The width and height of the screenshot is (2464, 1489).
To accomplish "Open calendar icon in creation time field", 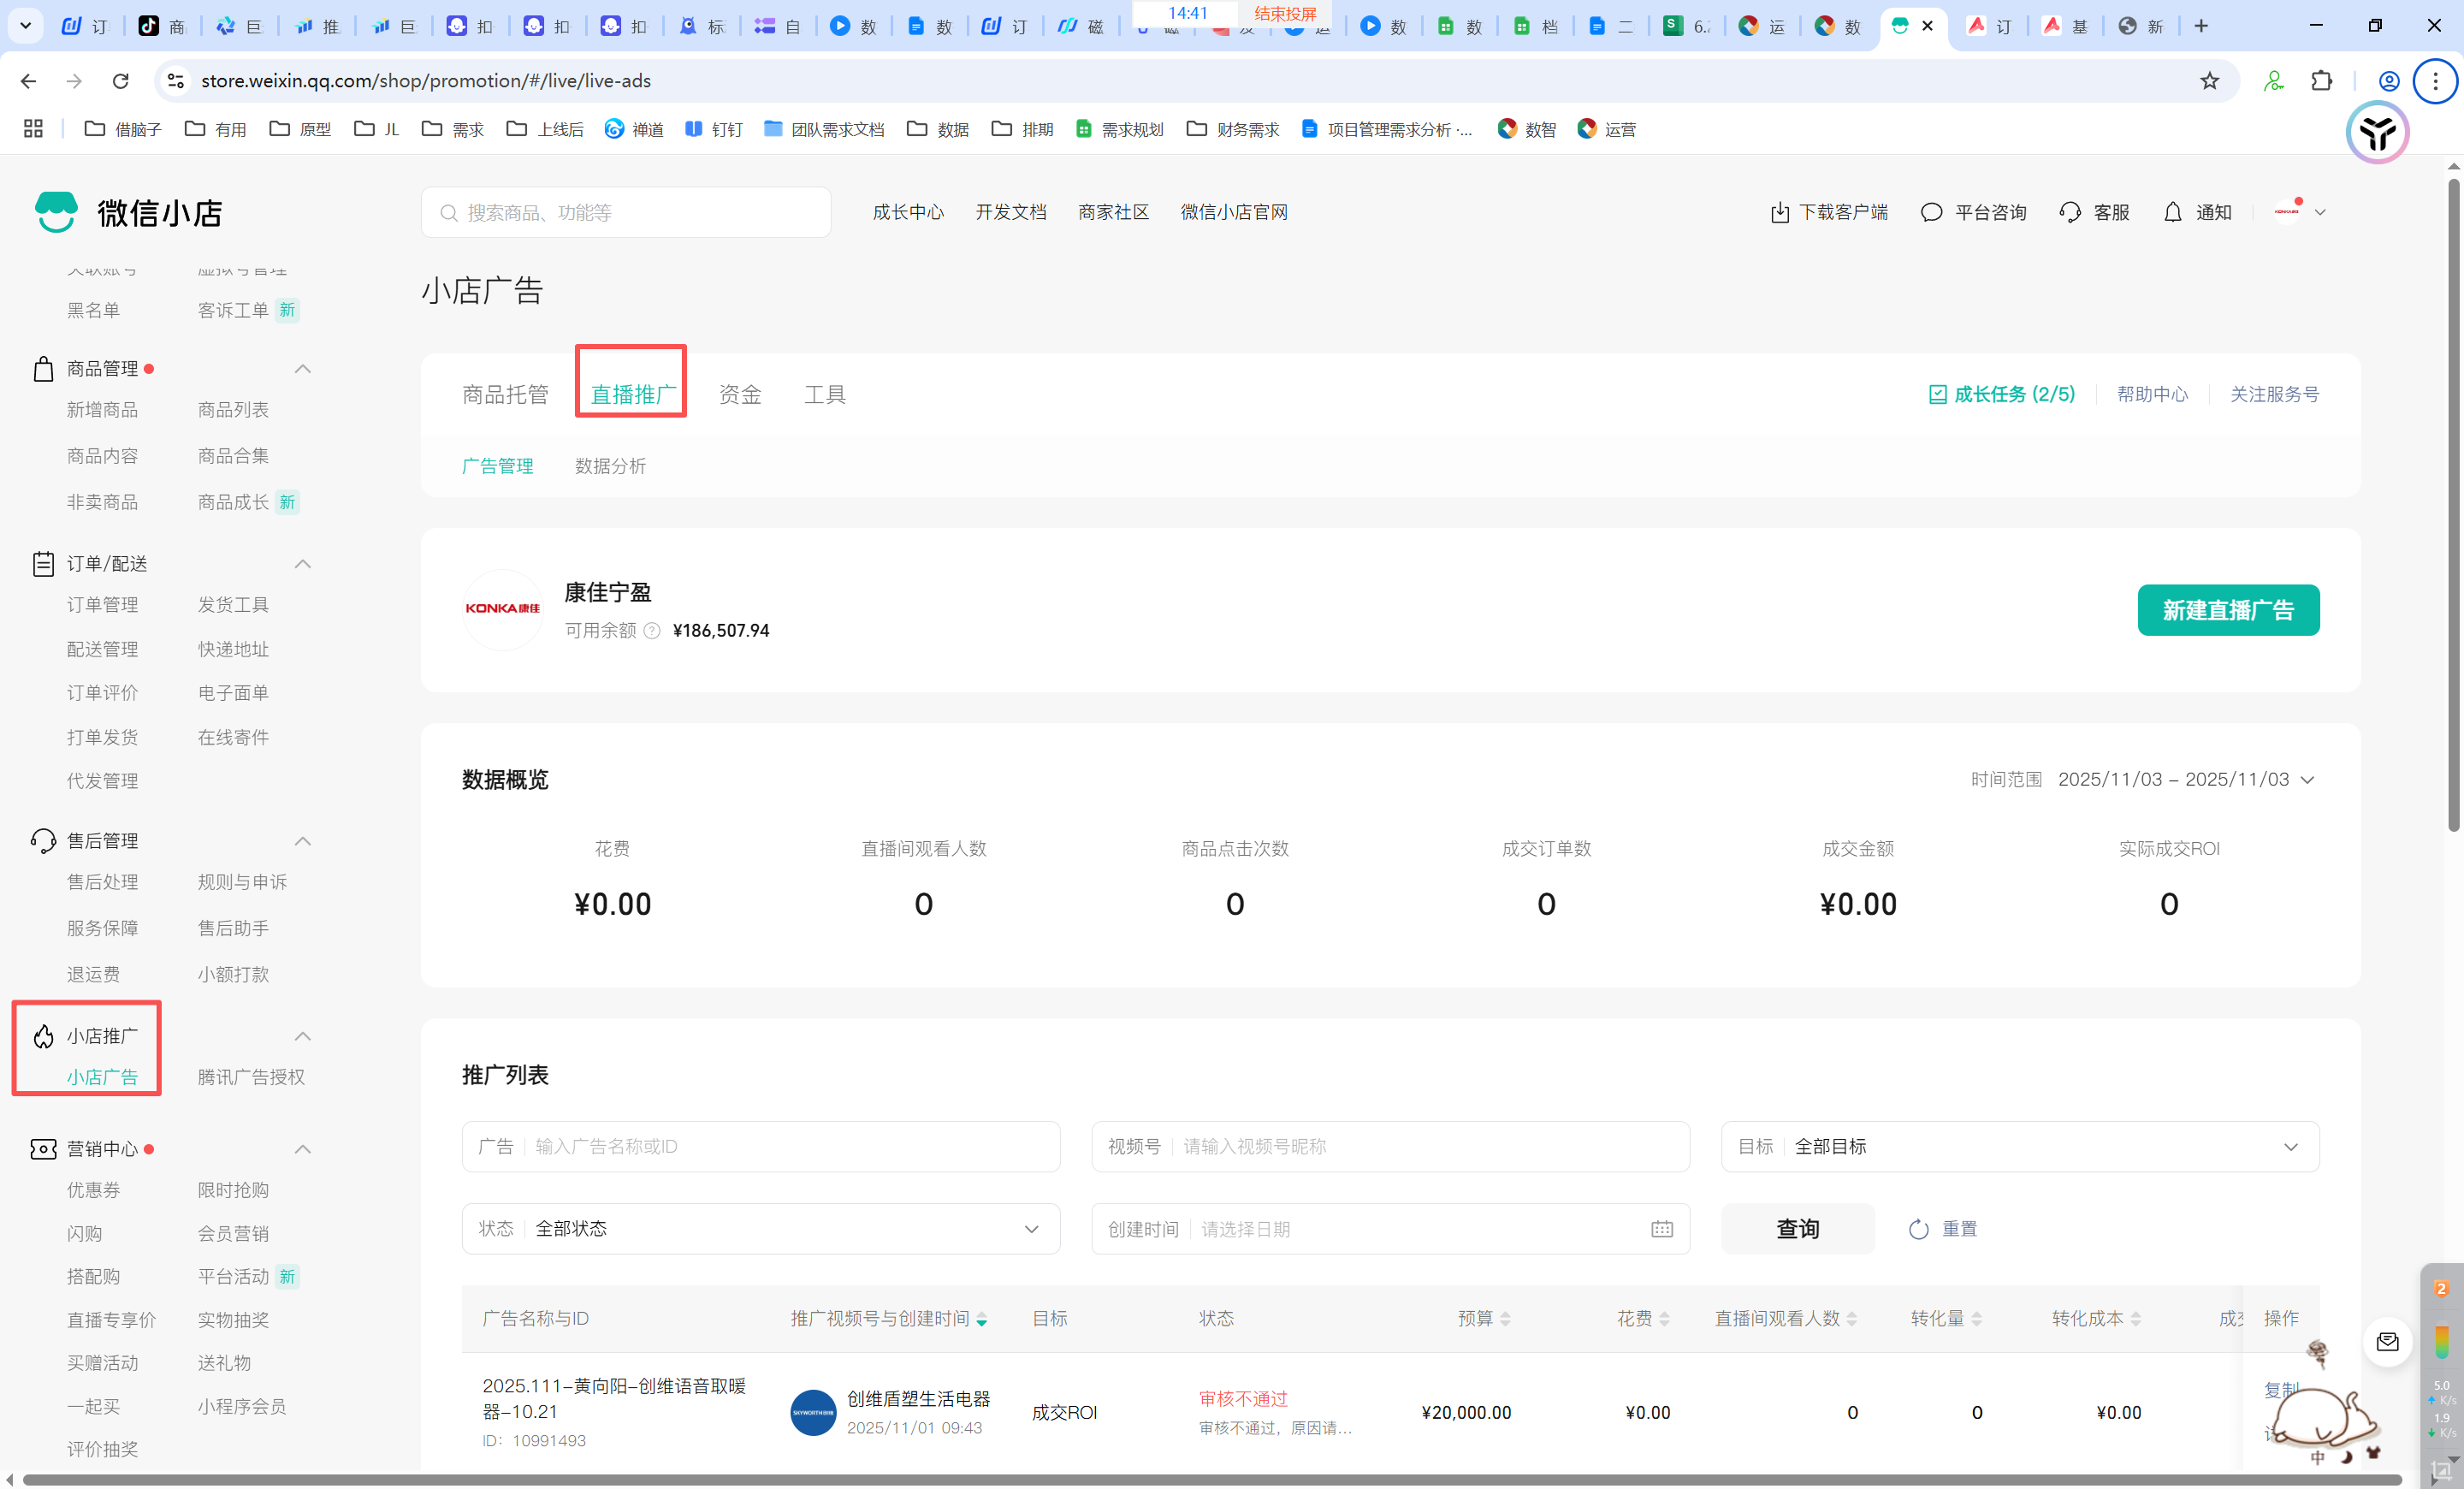I will coord(1661,1229).
